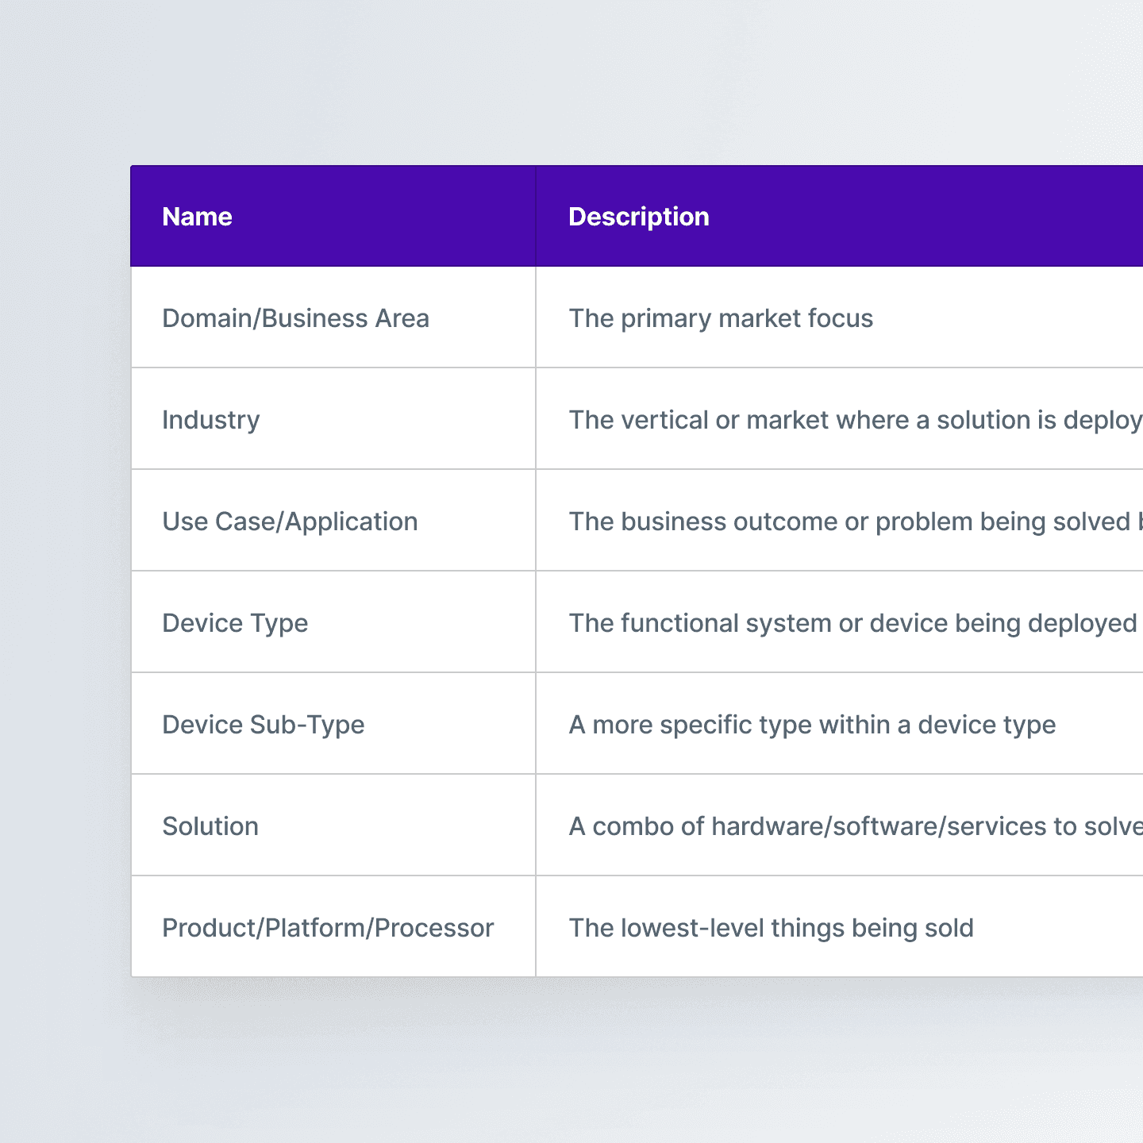The width and height of the screenshot is (1143, 1143).
Task: Select the Domain/Business Area cell
Action: coord(333,317)
